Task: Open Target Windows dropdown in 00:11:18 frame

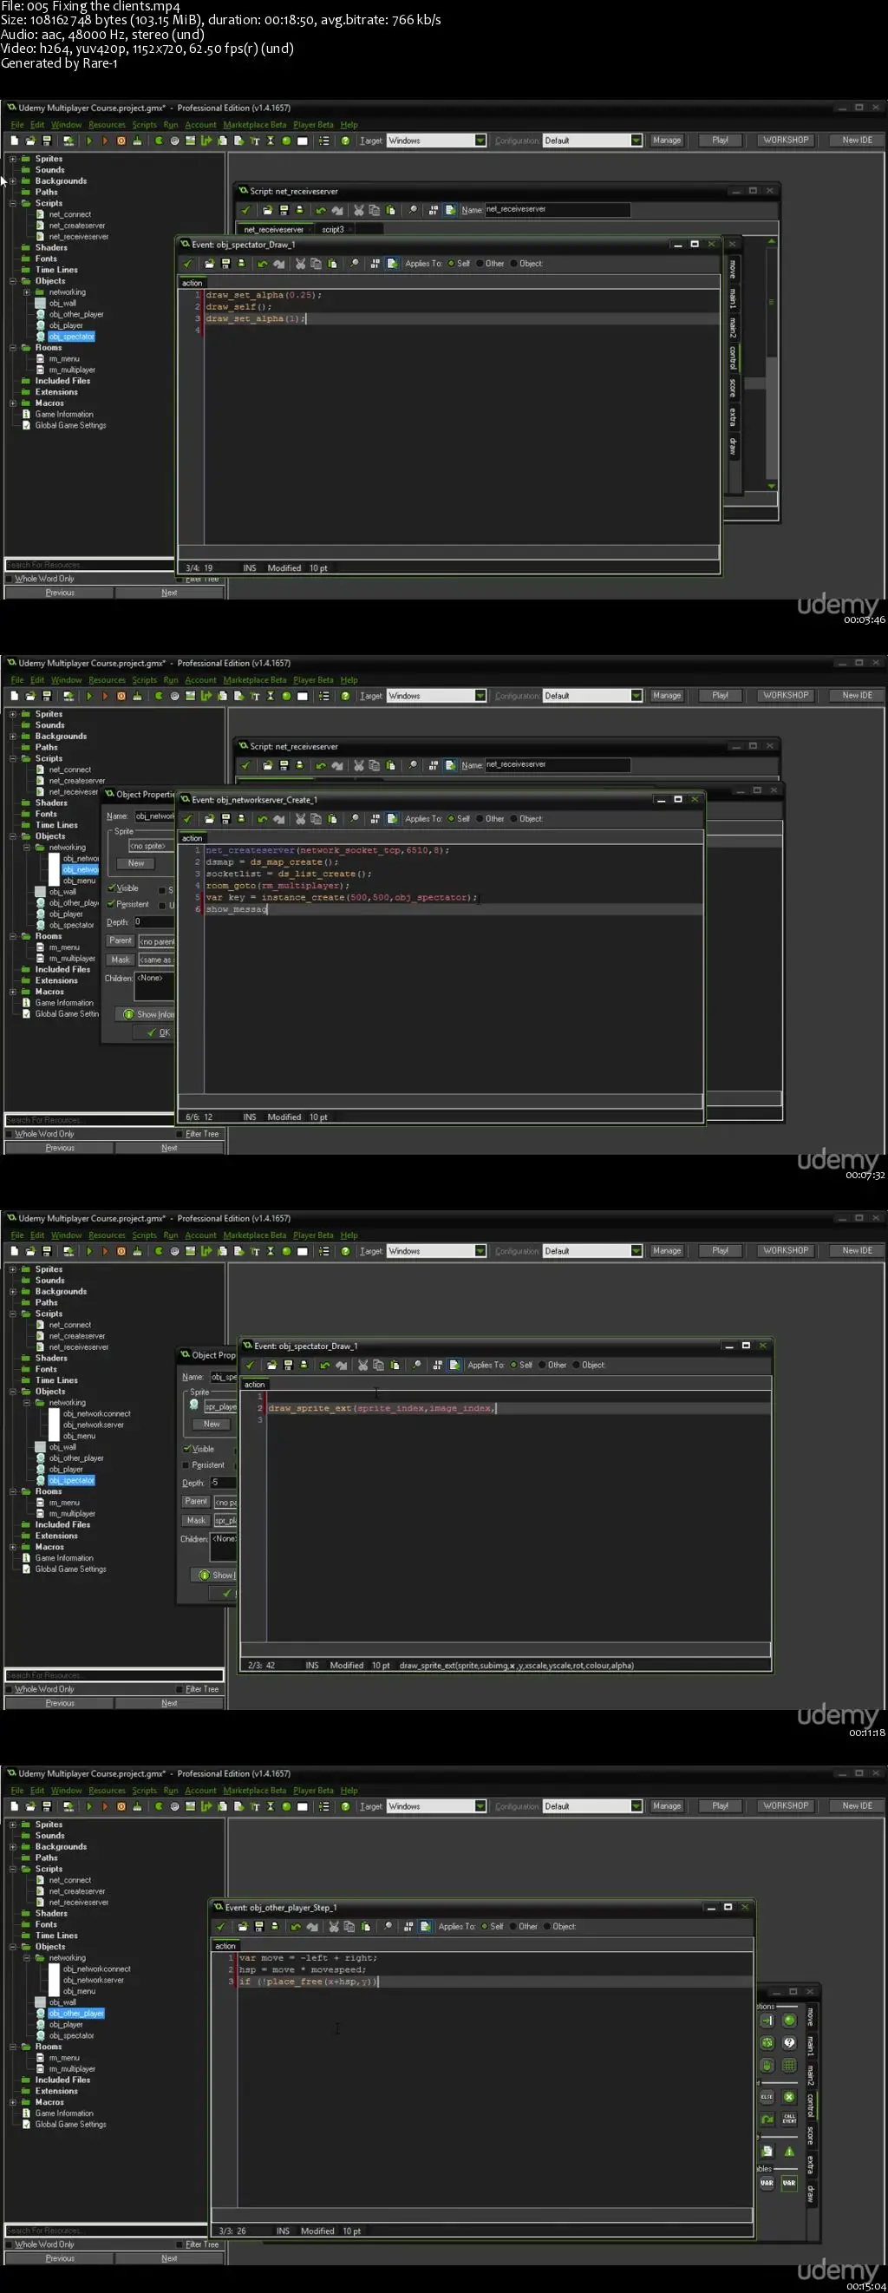Action: click(x=480, y=1251)
